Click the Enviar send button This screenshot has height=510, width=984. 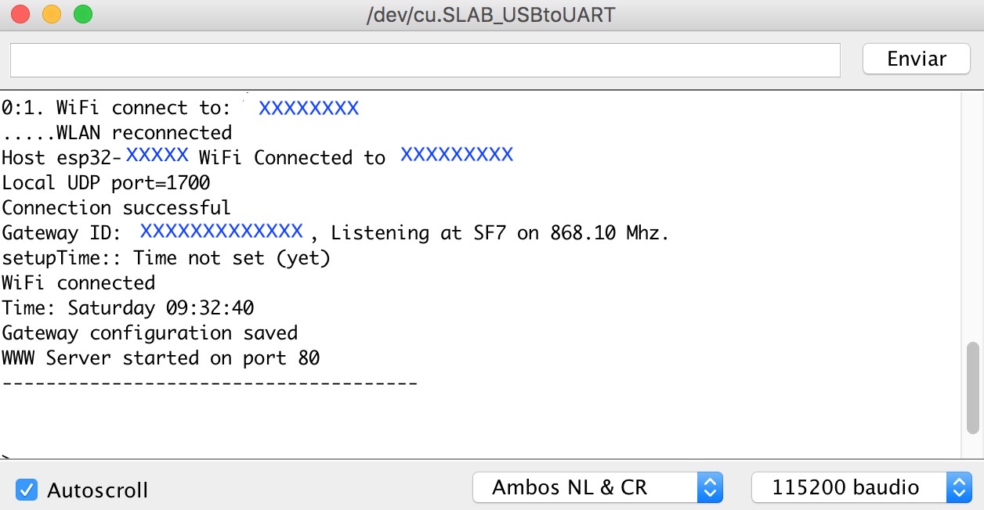916,59
